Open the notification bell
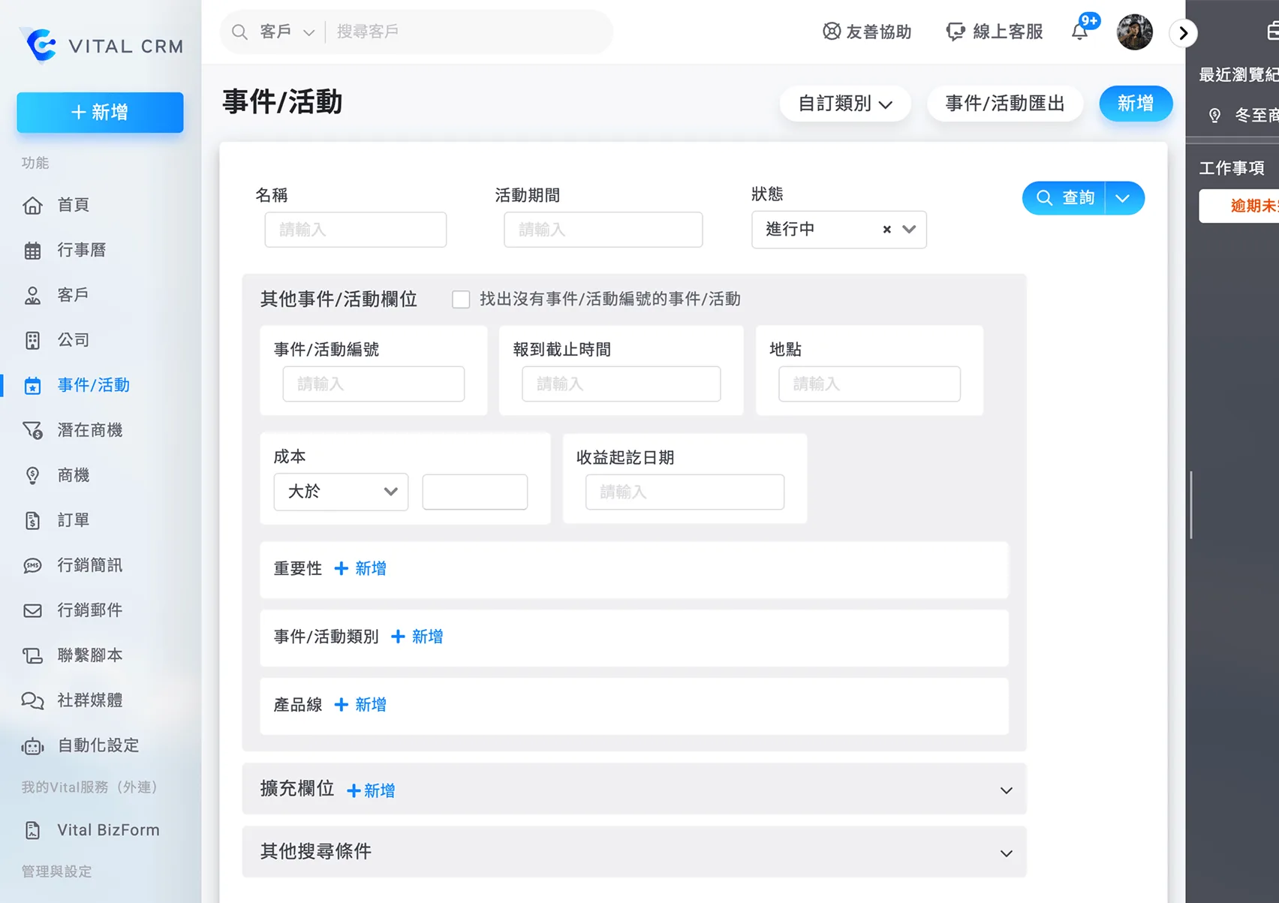The width and height of the screenshot is (1279, 903). pyautogui.click(x=1079, y=32)
